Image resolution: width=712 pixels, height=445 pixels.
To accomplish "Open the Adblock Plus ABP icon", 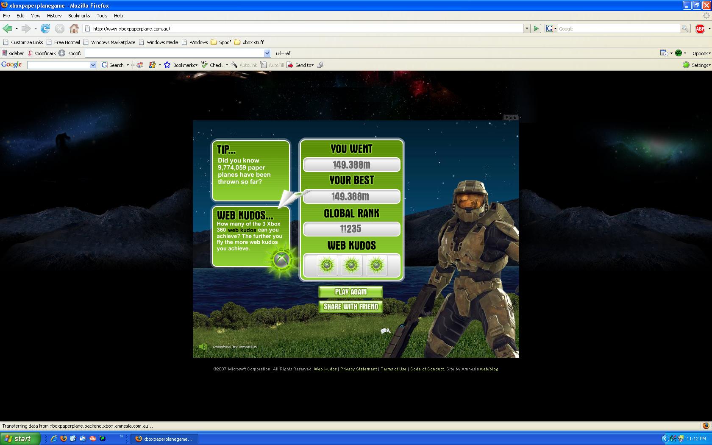I will [700, 28].
